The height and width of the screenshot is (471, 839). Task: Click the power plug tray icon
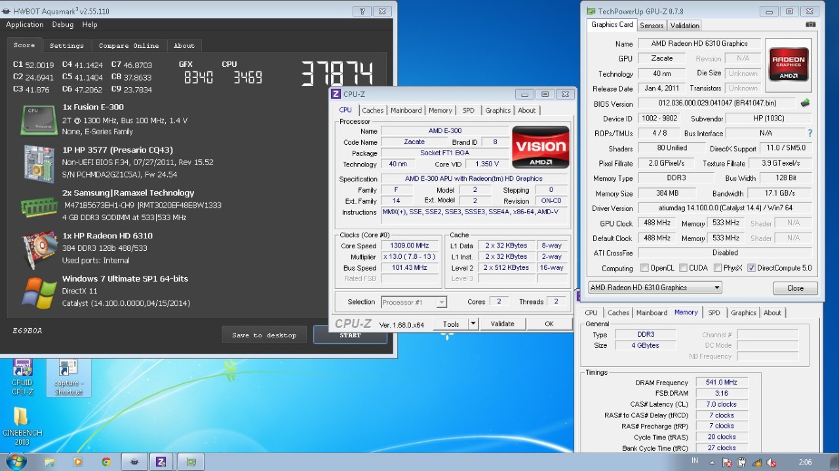pos(742,462)
